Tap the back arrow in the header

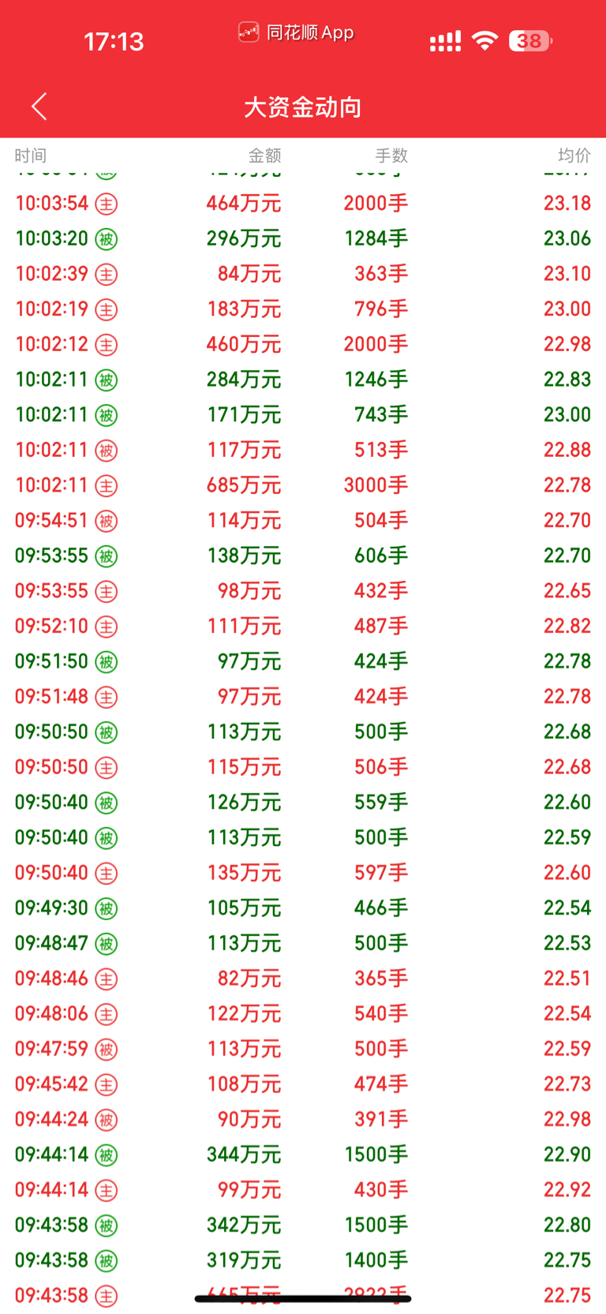[39, 107]
